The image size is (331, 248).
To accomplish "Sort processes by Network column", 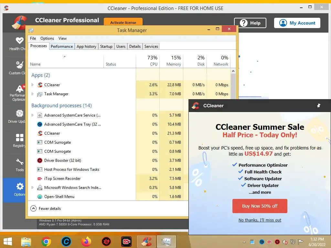I will click(219, 61).
